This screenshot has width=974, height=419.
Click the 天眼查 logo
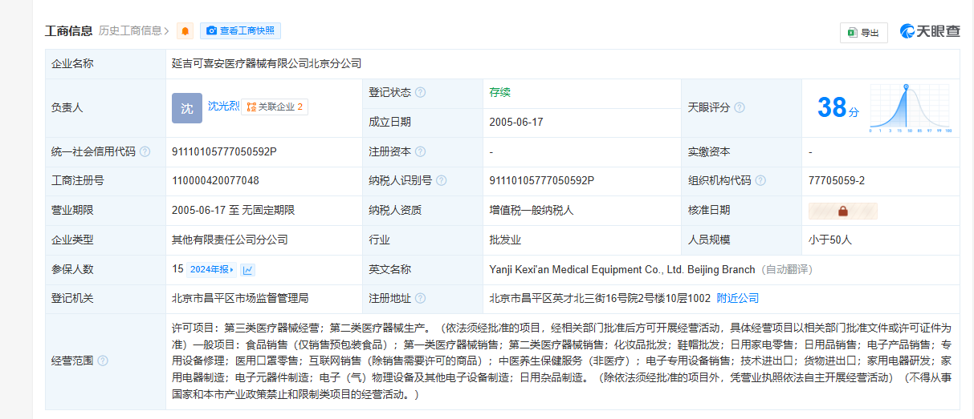pos(930,31)
